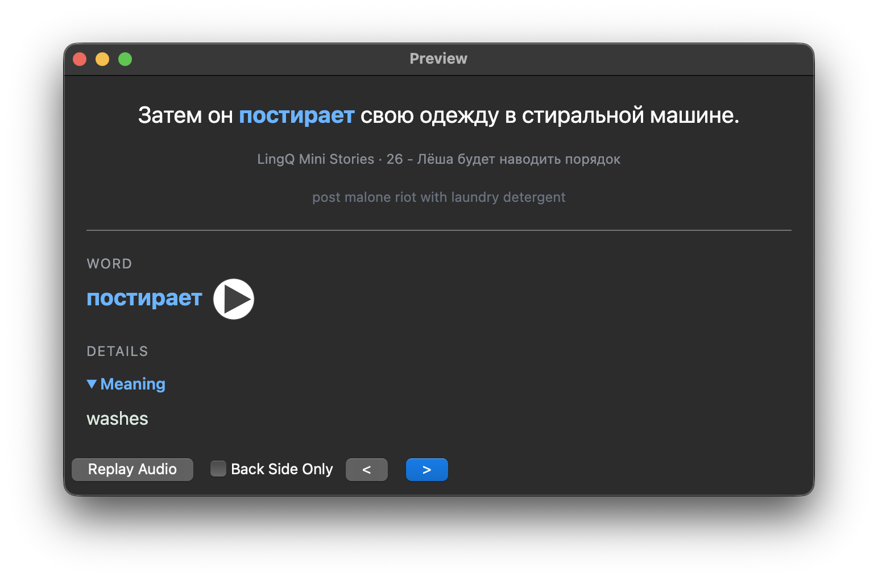The image size is (878, 580).
Task: Enable the Back Side Only checkbox
Action: [218, 469]
